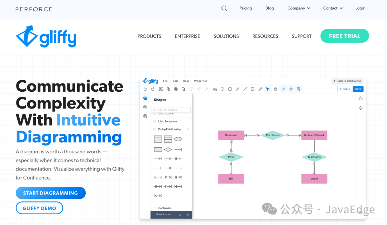
Task: Activate the Hand pan tool
Action: point(276,89)
